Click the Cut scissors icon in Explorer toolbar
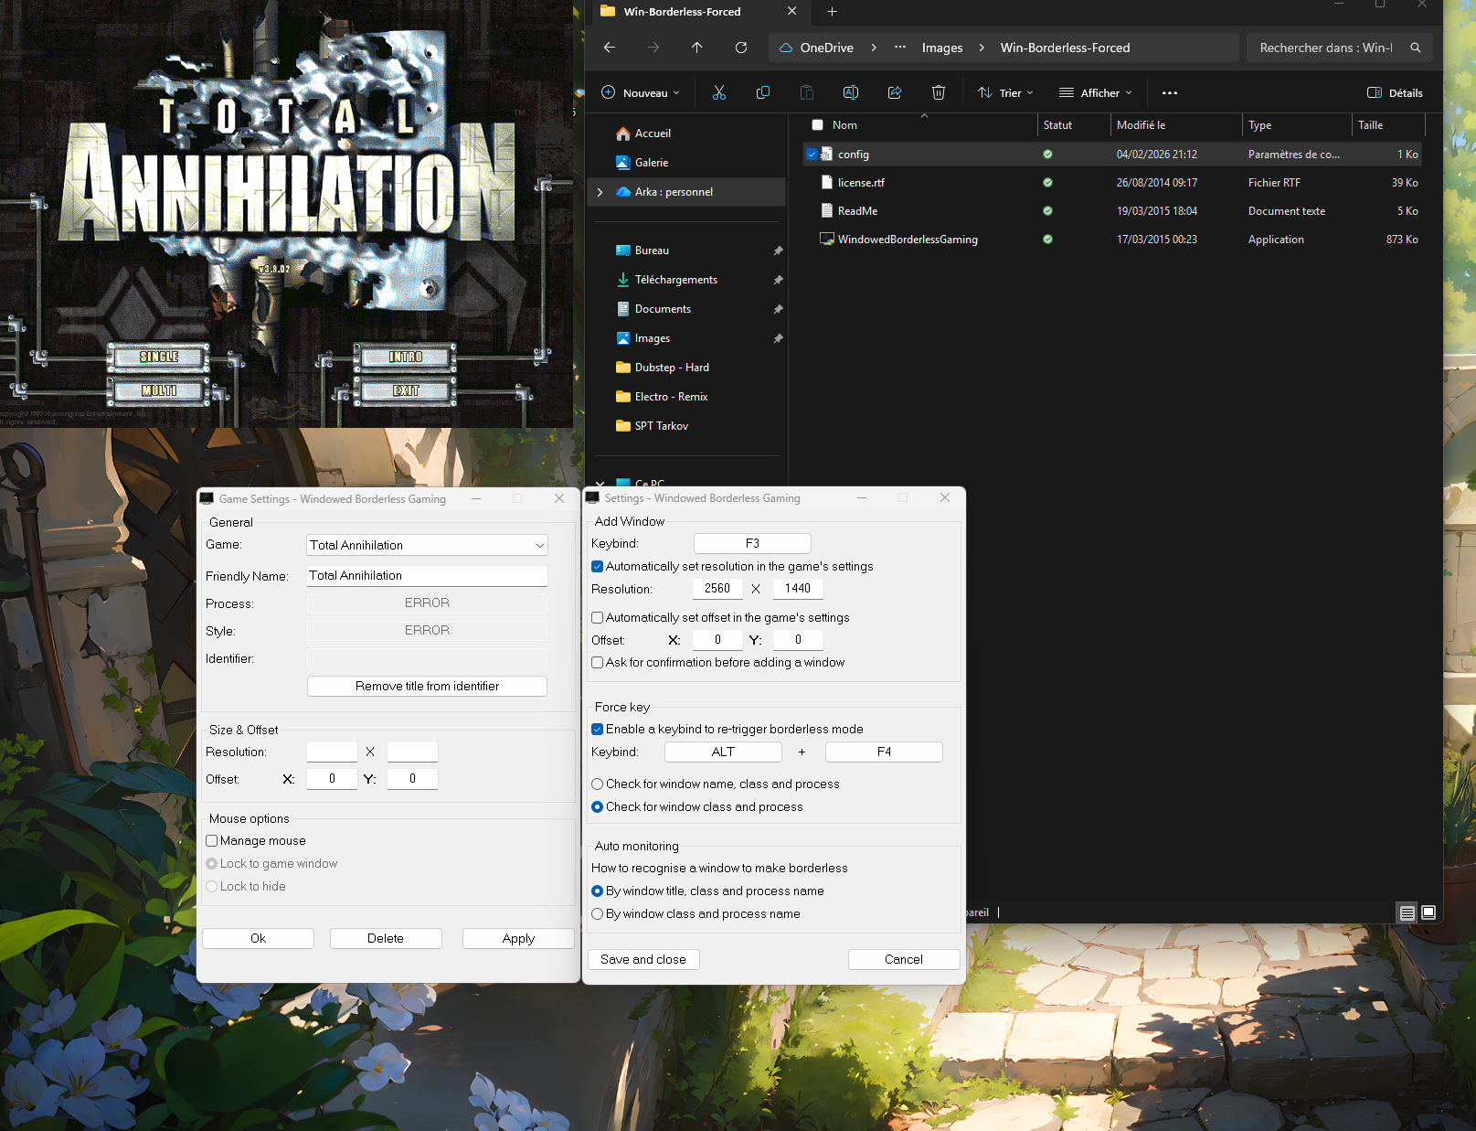1476x1131 pixels. (719, 92)
